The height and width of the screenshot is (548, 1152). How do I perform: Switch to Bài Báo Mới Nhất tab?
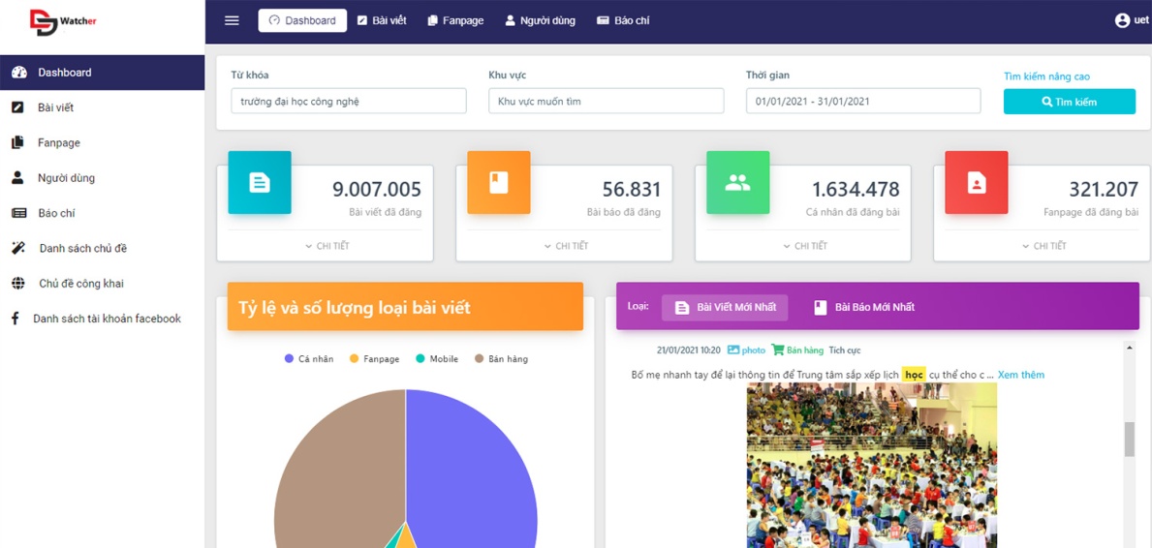[x=864, y=307]
